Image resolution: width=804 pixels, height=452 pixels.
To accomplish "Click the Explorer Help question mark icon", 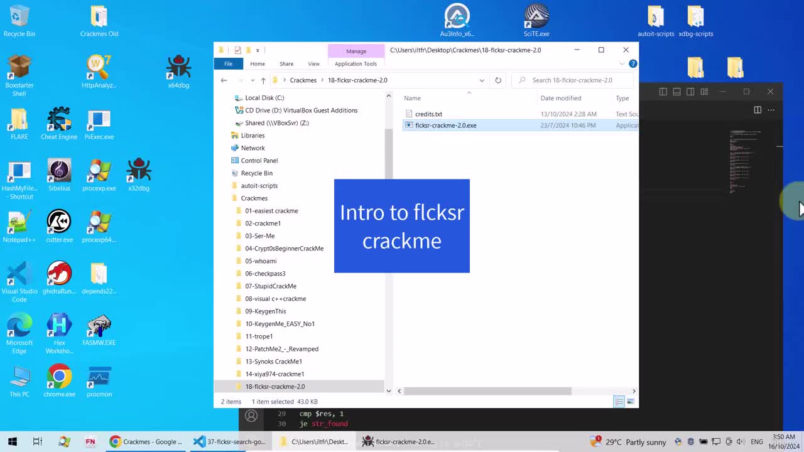I will click(633, 63).
